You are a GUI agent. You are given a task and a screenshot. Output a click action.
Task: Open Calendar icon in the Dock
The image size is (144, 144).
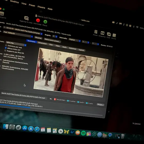(43, 130)
